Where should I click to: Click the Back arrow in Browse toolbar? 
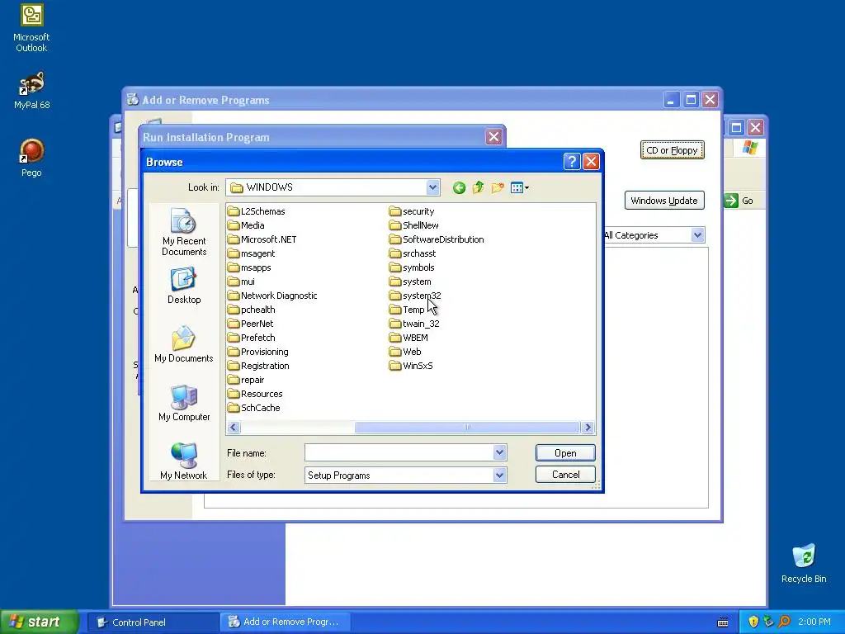(x=459, y=187)
